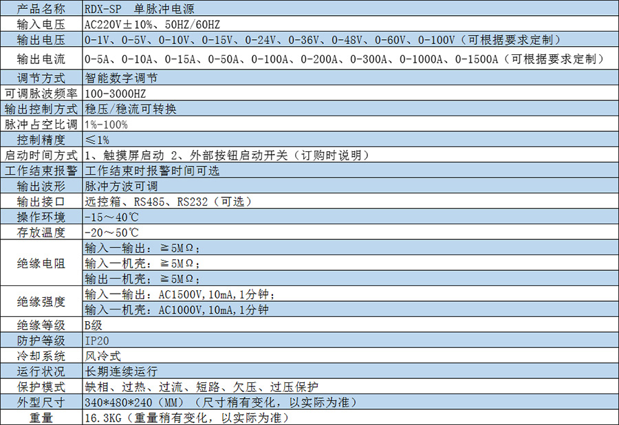The height and width of the screenshot is (425, 619).
Task: Select the 1%-100% duty cycle value
Action: [x=106, y=124]
